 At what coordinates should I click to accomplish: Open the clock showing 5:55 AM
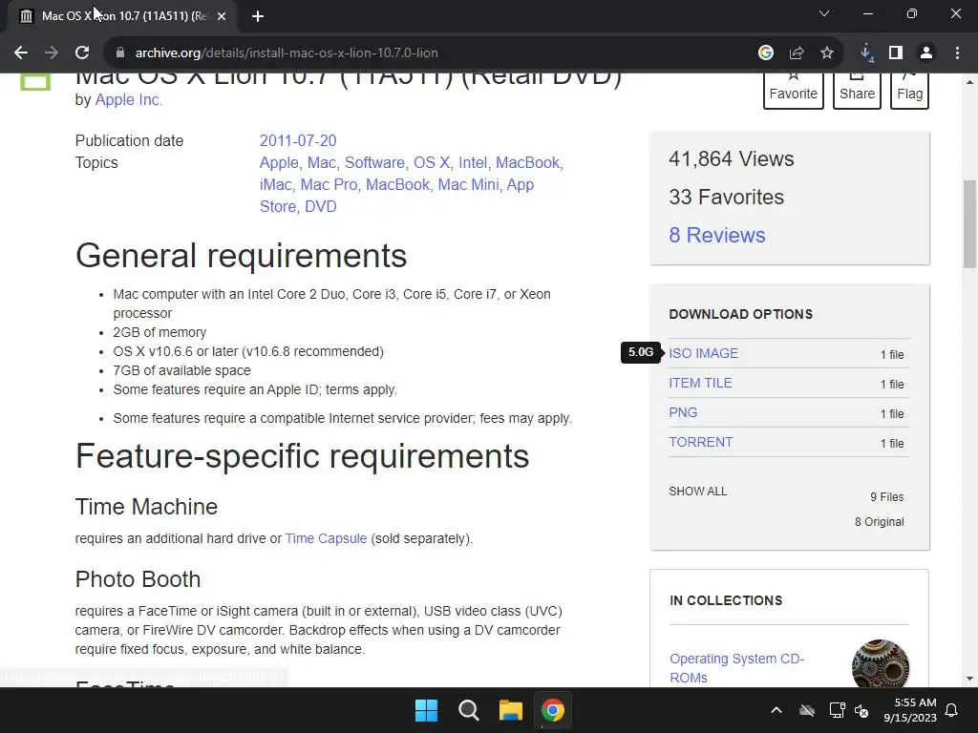pos(910,710)
